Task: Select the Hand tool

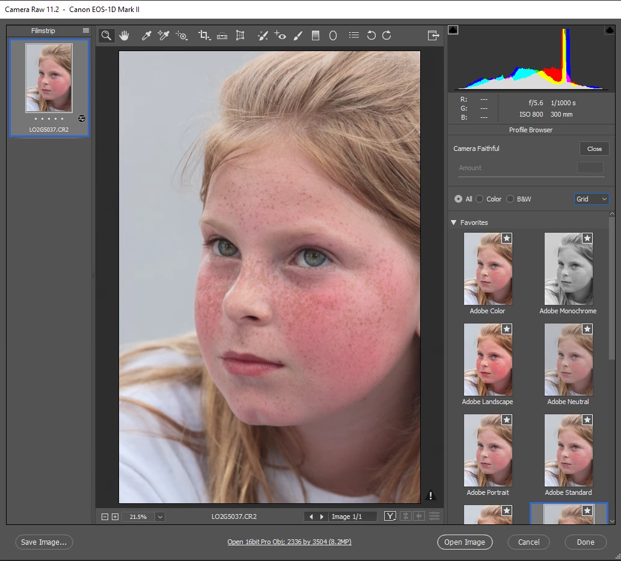Action: pyautogui.click(x=124, y=35)
